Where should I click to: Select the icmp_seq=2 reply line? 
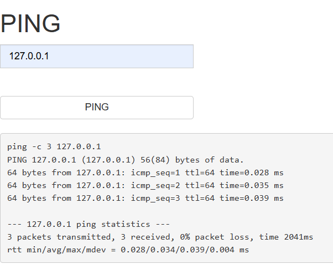point(145,185)
